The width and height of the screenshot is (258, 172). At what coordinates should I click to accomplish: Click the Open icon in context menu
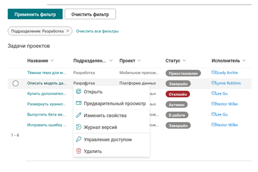(79, 91)
